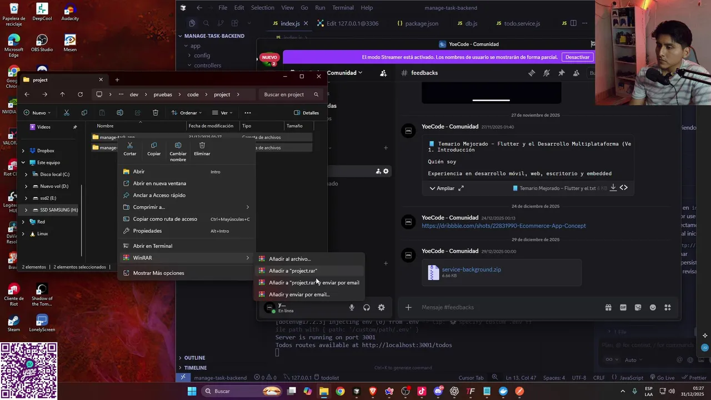The width and height of the screenshot is (711, 400).
Task: Open the Terminal menu in editor
Action: [343, 8]
